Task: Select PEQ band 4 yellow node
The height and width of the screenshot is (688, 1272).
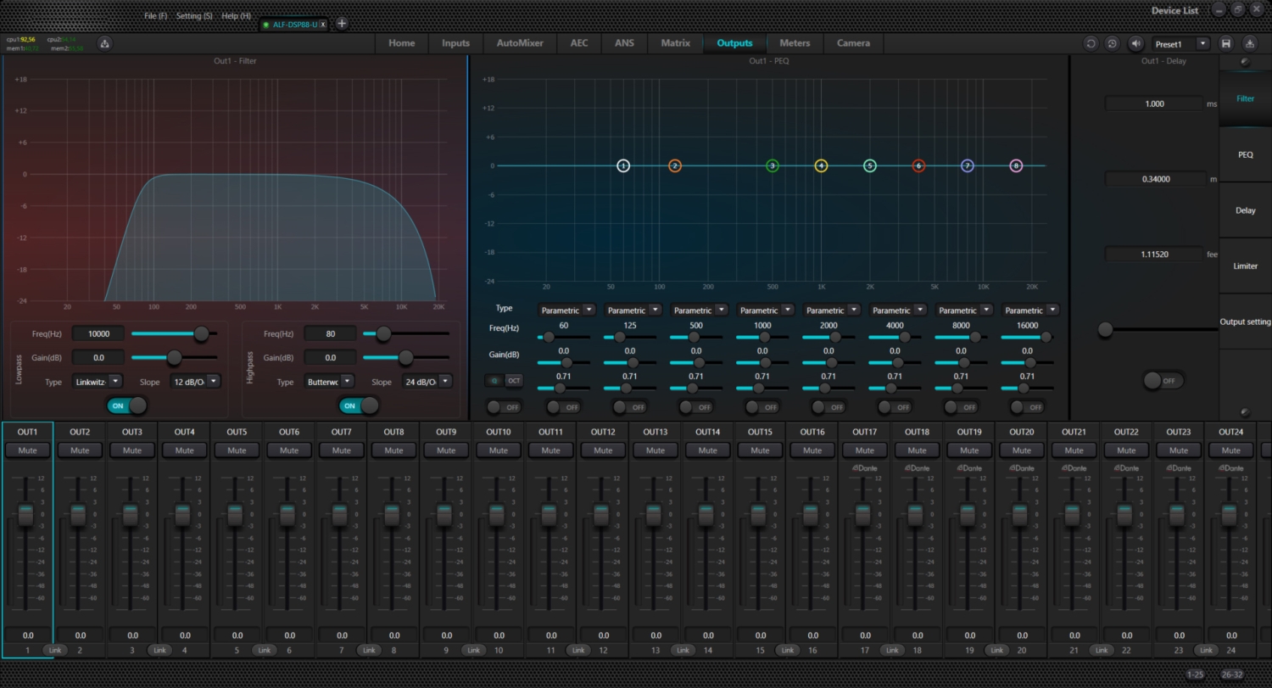Action: (821, 166)
